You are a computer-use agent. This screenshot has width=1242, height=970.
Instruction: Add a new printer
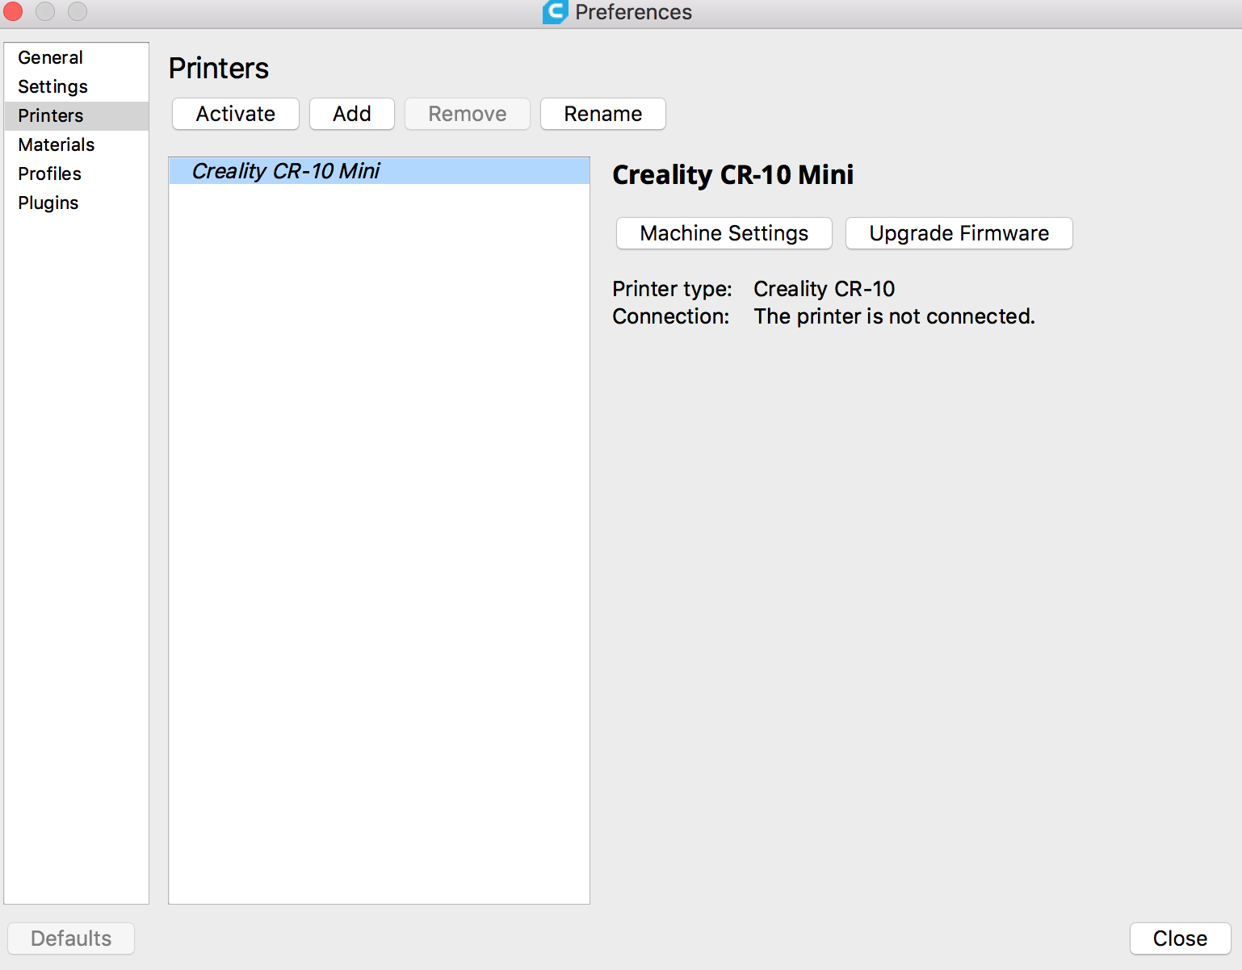352,114
